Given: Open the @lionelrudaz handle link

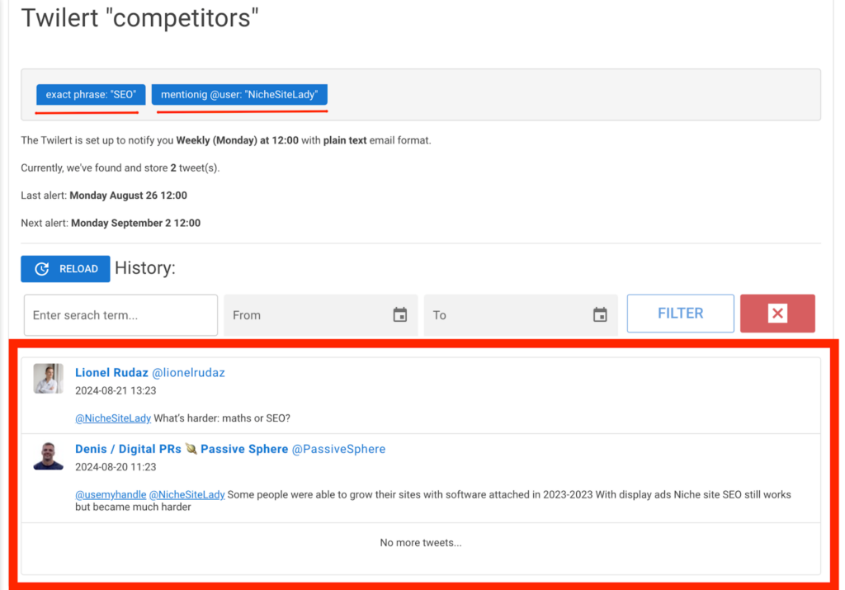Looking at the screenshot, I should tap(188, 373).
